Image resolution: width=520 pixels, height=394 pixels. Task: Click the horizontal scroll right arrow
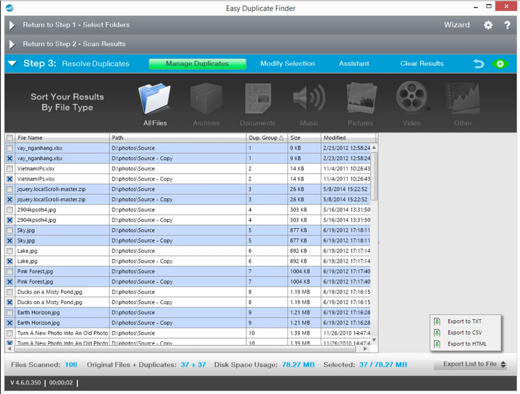[x=365, y=349]
